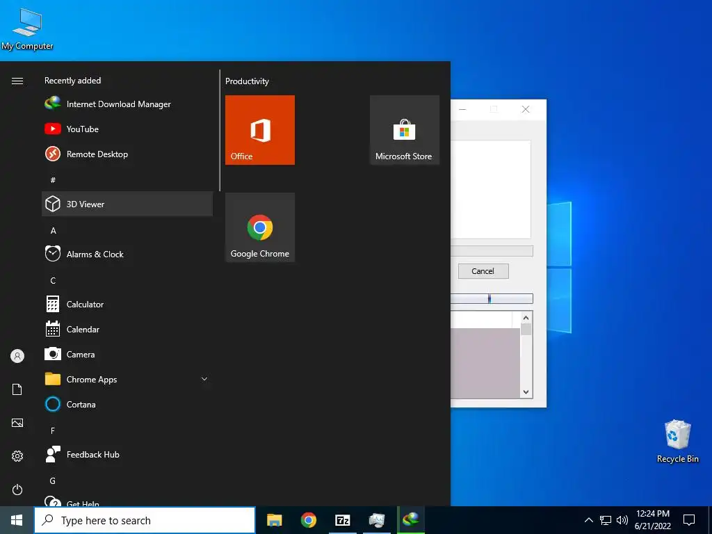Launch YouTube from the app list
The height and width of the screenshot is (534, 712).
[127, 129]
